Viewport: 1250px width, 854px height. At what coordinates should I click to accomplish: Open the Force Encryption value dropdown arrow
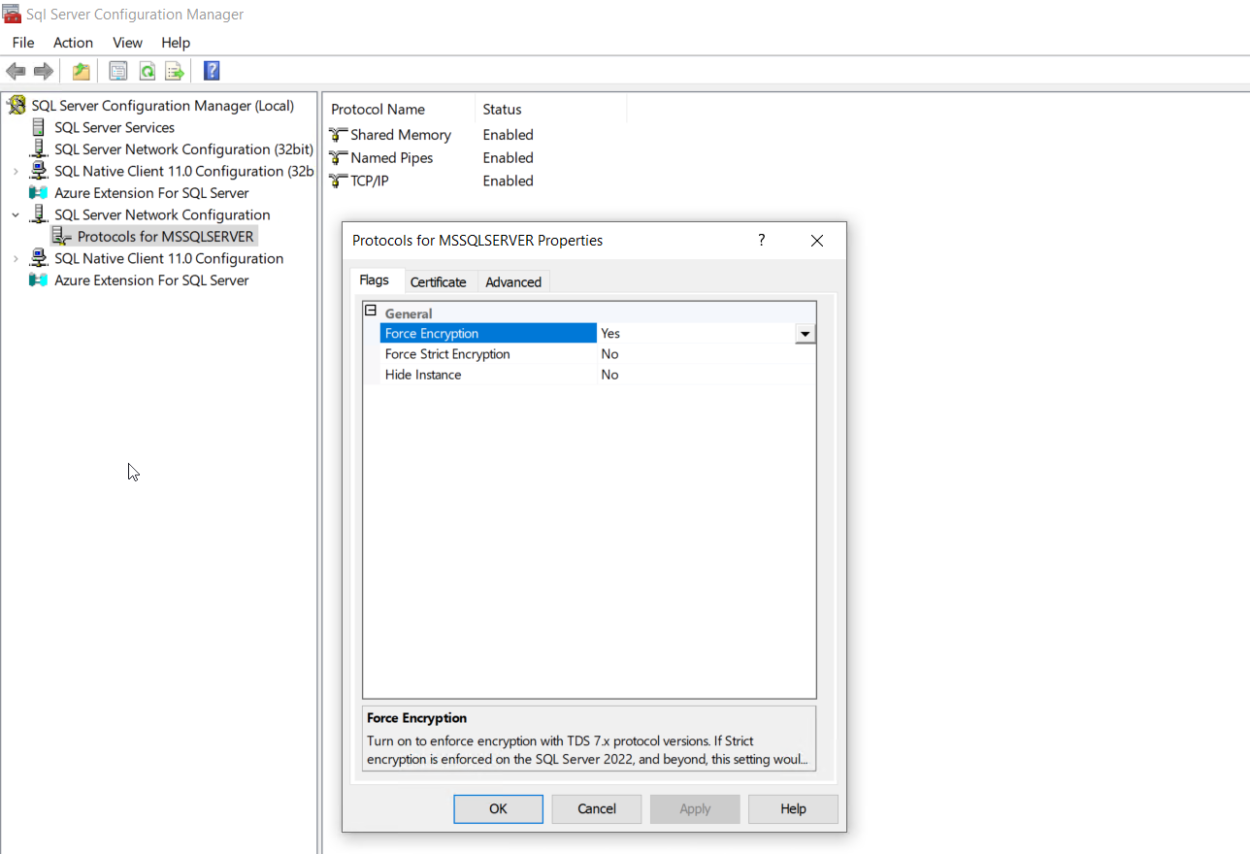pyautogui.click(x=805, y=334)
